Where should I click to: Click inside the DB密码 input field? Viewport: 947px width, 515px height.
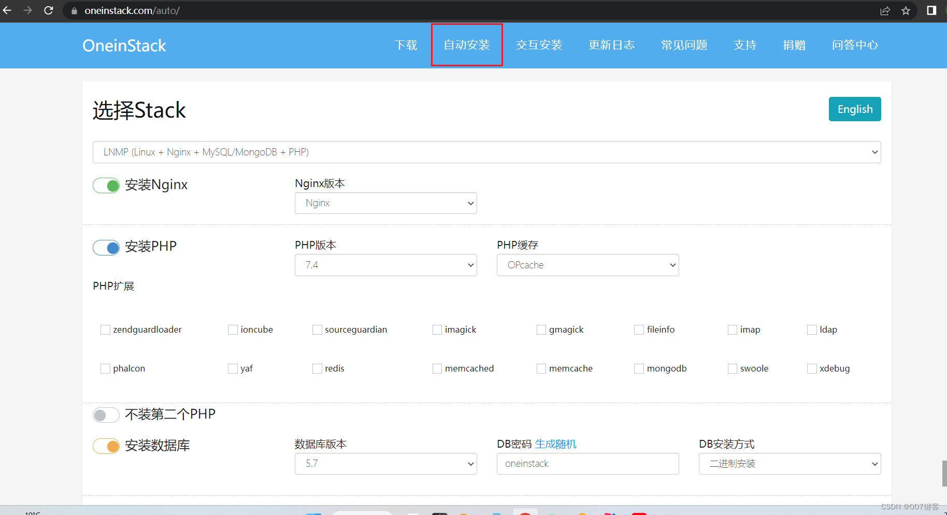pos(587,464)
